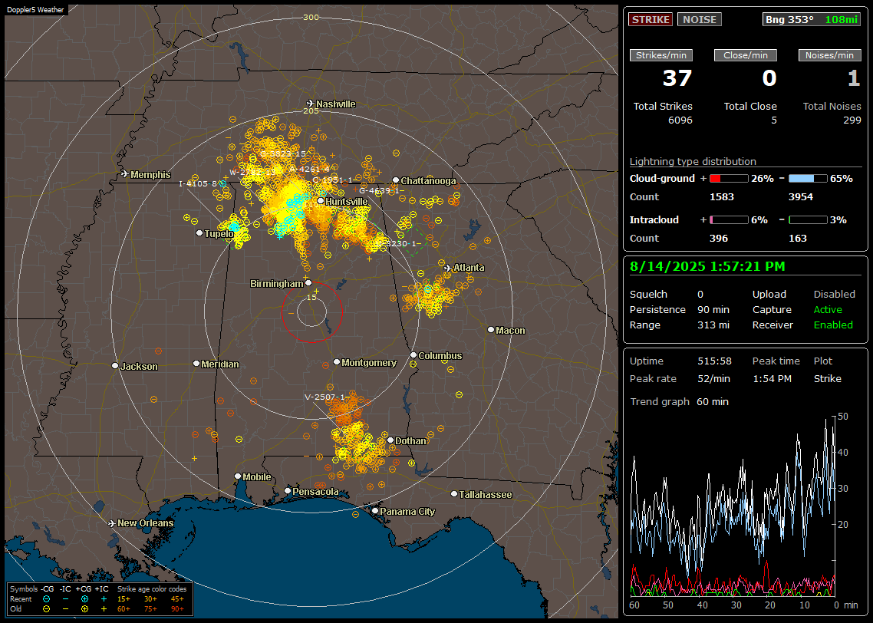The height and width of the screenshot is (623, 873).
Task: Click the New Orleans airplane marker
Action: pyautogui.click(x=112, y=523)
